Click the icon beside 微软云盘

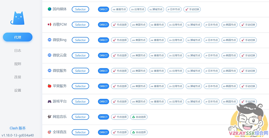tap(49, 55)
